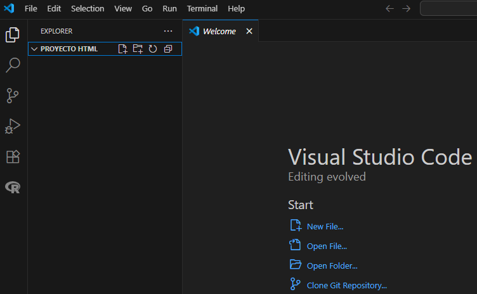This screenshot has width=477, height=294.
Task: Collapse the PROYECTO HTML folder section
Action: pyautogui.click(x=34, y=49)
